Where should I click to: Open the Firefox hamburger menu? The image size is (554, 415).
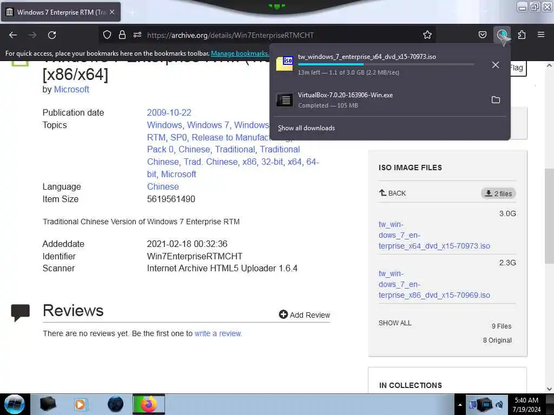click(x=541, y=35)
